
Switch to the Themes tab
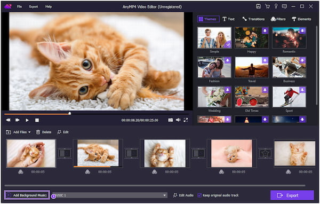[208, 19]
